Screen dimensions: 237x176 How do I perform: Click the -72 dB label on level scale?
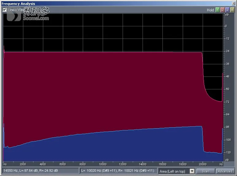click(x=227, y=102)
